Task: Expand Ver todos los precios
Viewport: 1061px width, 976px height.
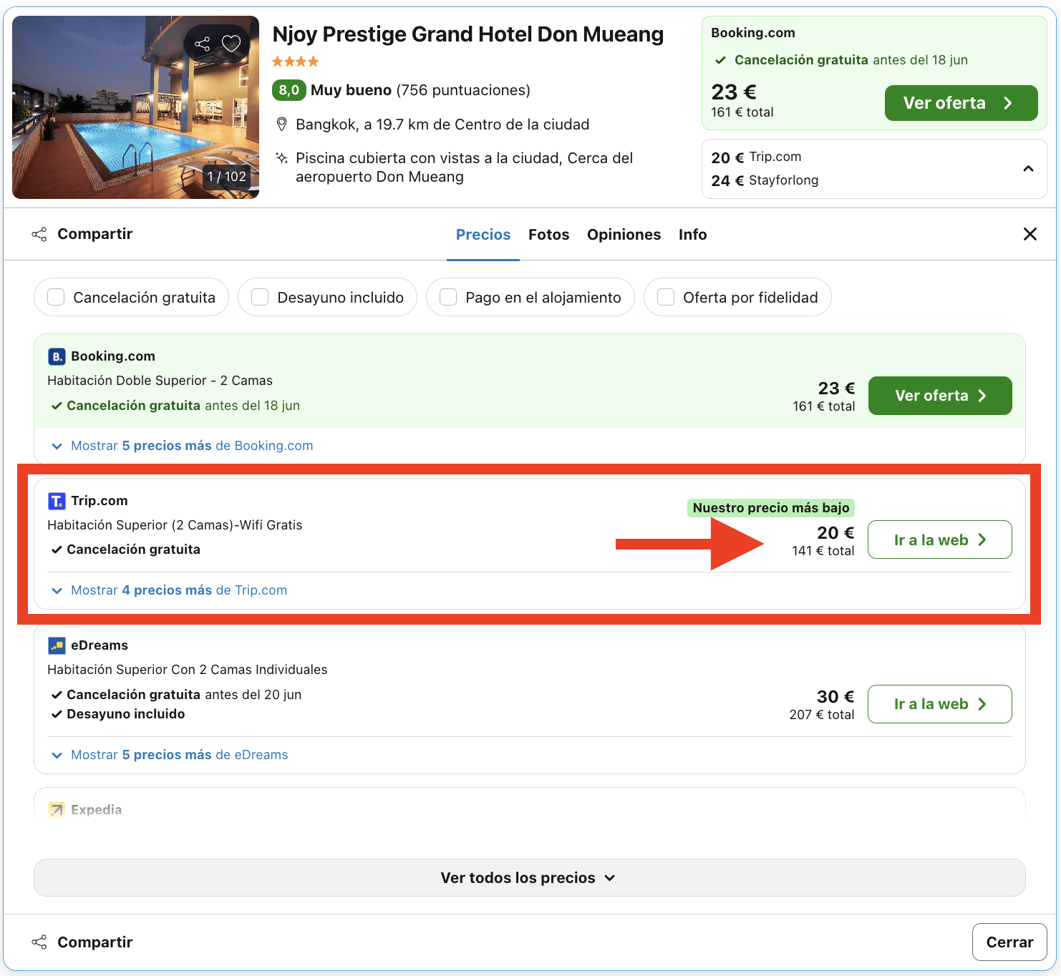Action: click(529, 878)
